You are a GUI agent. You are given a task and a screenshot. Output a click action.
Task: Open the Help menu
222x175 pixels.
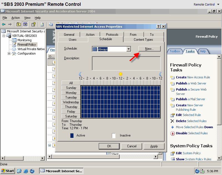[x=38, y=18]
